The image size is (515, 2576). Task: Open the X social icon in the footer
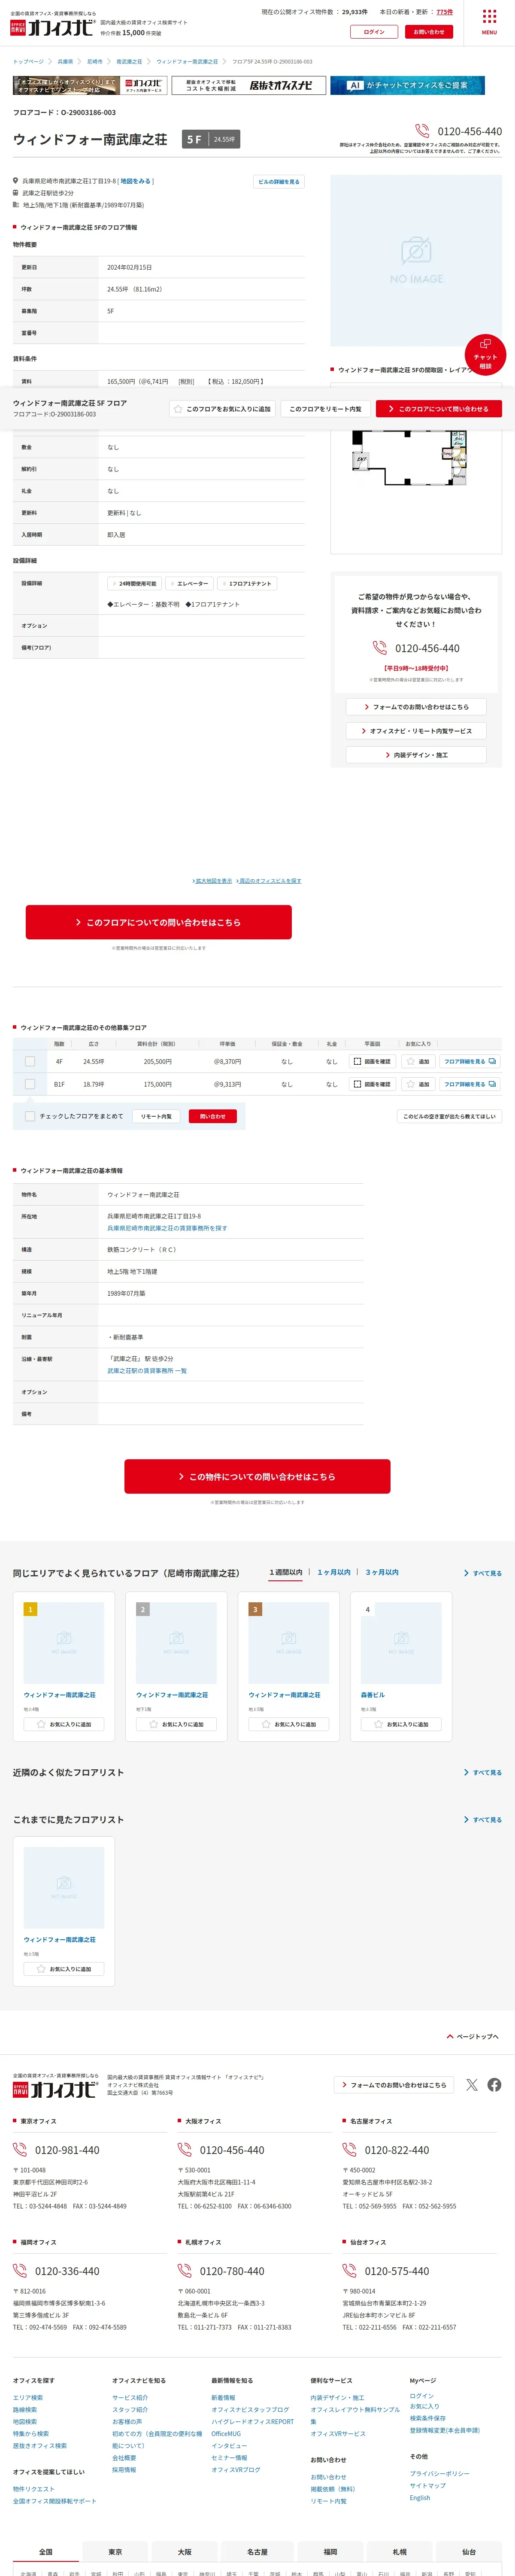pos(472,2085)
